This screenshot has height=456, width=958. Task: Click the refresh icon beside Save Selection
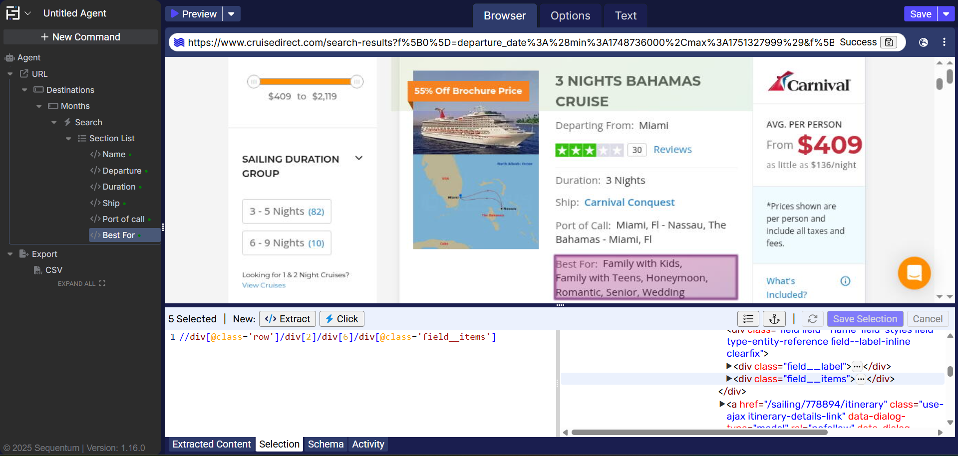tap(812, 319)
